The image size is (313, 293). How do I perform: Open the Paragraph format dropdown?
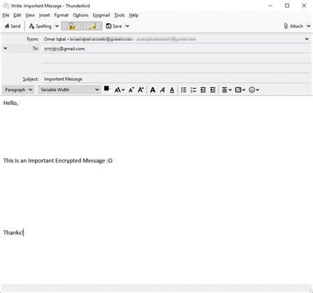click(18, 90)
